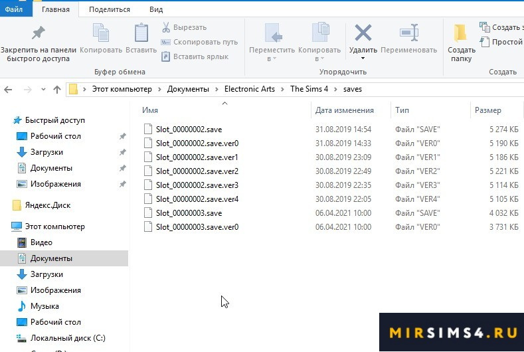The image size is (524, 352).
Task: Click Вставить ярлык in the ribbon
Action: tap(195, 56)
